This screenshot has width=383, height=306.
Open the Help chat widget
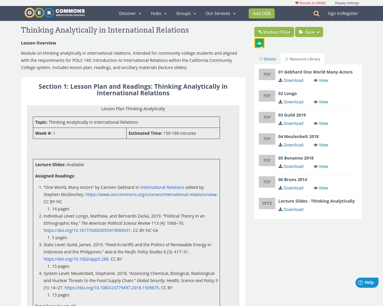pos(367,282)
